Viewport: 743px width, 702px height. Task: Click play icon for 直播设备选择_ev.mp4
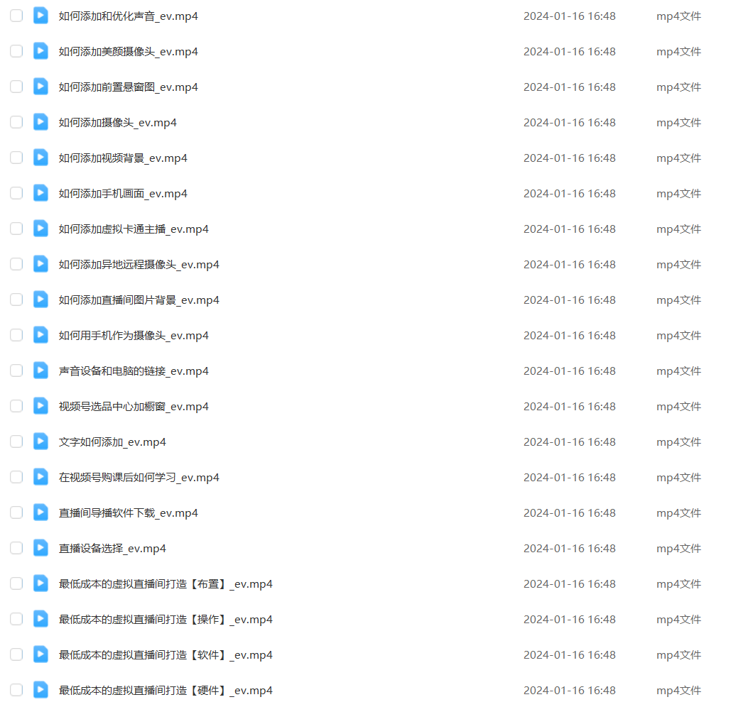tap(40, 548)
